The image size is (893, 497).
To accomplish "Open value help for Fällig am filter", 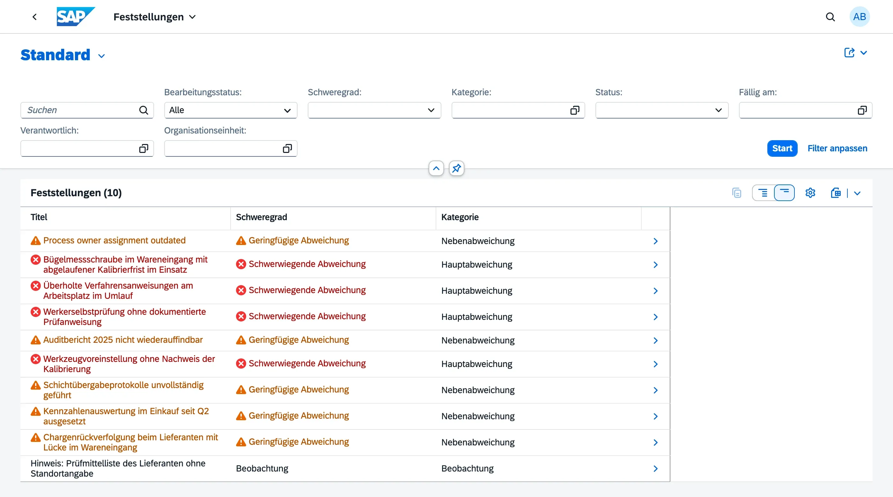I will tap(862, 110).
